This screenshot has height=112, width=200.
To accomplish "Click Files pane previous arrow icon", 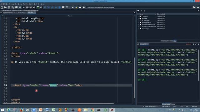I will [138, 11].
